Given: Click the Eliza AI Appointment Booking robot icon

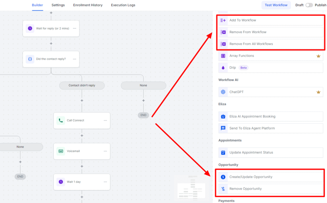Looking at the screenshot, I should (223, 116).
